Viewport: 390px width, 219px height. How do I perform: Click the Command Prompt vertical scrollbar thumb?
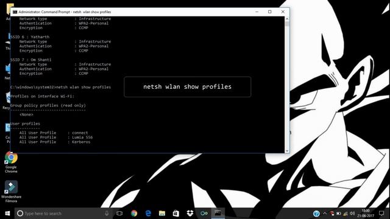point(287,24)
